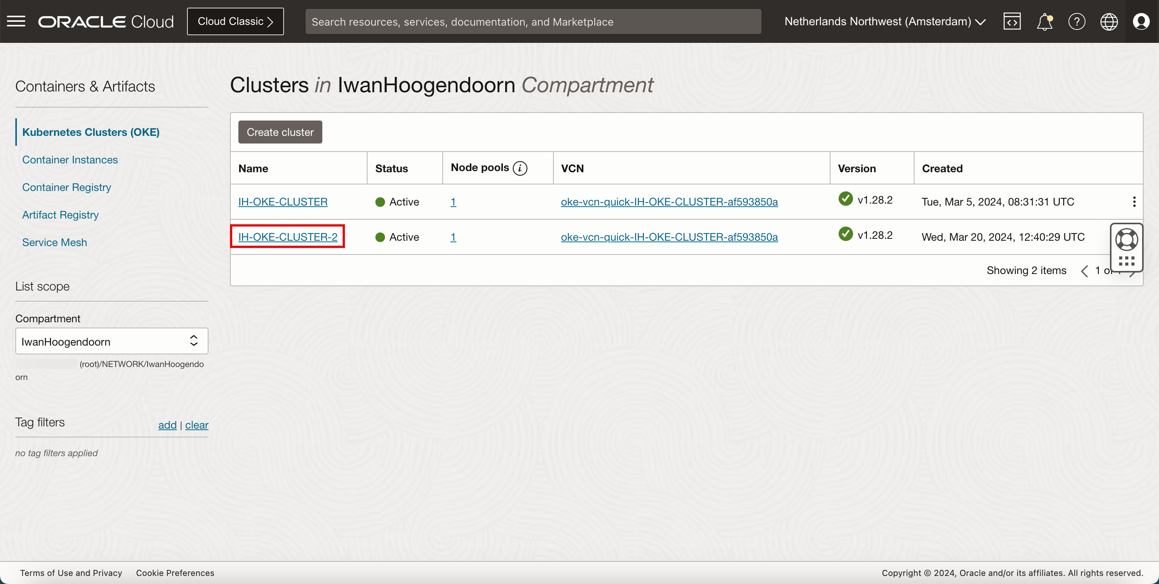Image resolution: width=1159 pixels, height=584 pixels.
Task: Select Service Mesh in sidebar
Action: pos(54,242)
